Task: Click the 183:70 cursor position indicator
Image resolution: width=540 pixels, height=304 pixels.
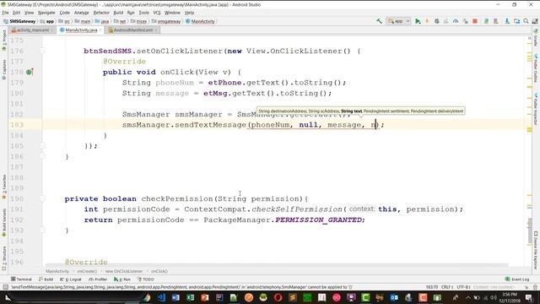Action: click(x=431, y=287)
